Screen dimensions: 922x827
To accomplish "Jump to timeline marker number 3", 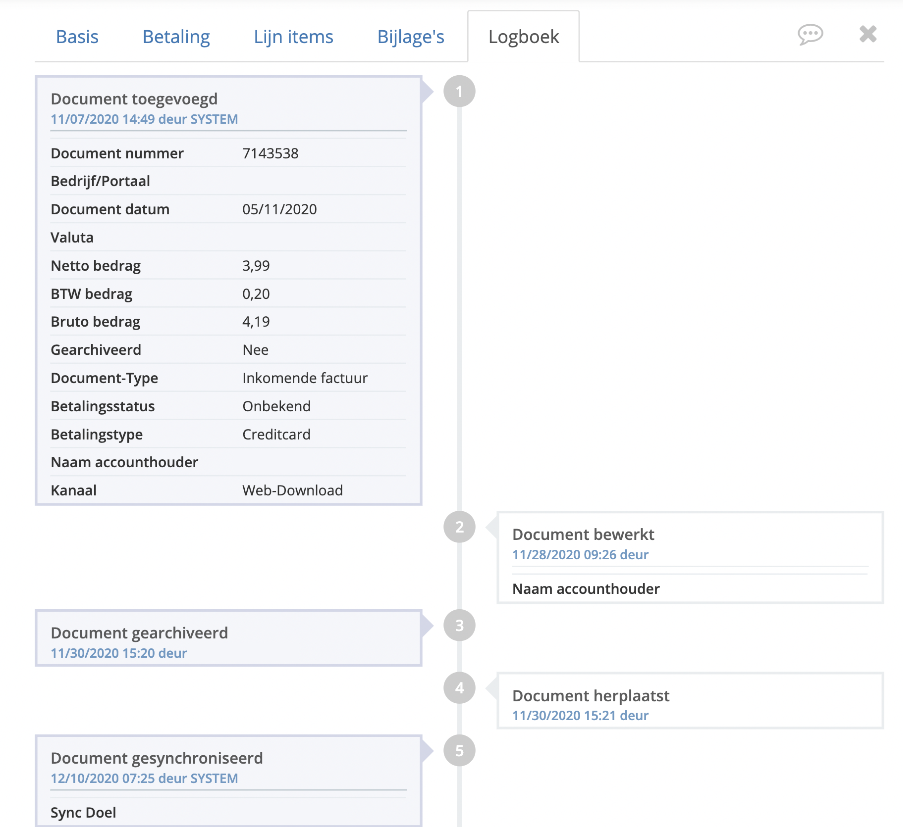I will [459, 626].
